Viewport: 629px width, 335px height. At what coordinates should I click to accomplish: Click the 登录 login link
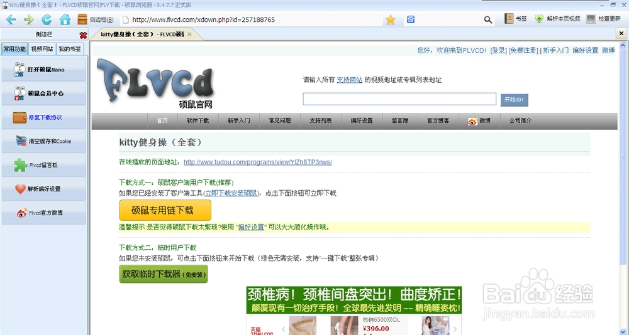[x=499, y=50]
